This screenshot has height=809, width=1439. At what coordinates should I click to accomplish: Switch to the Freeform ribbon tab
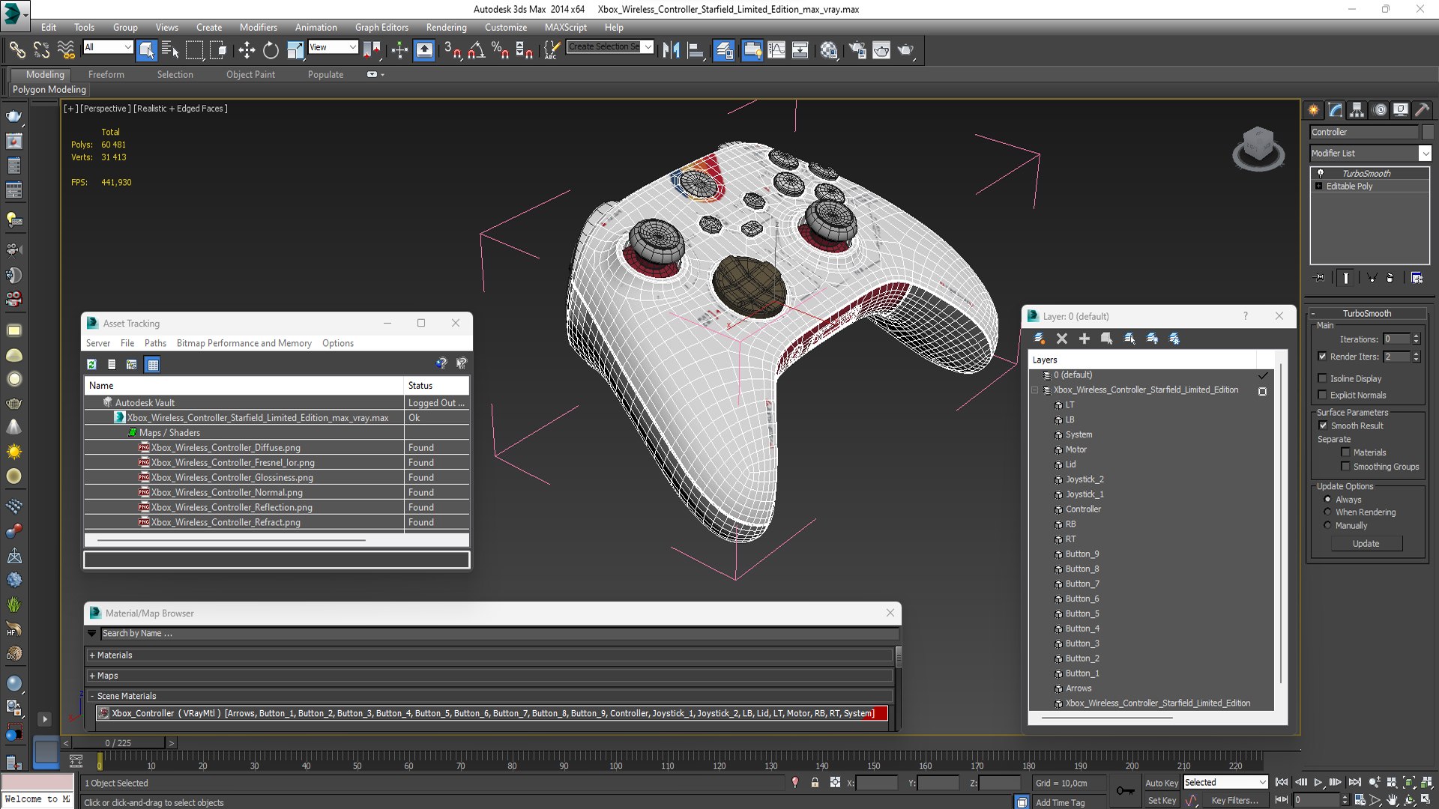tap(106, 74)
